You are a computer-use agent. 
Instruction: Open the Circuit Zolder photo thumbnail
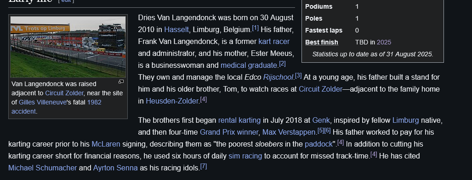[68, 47]
